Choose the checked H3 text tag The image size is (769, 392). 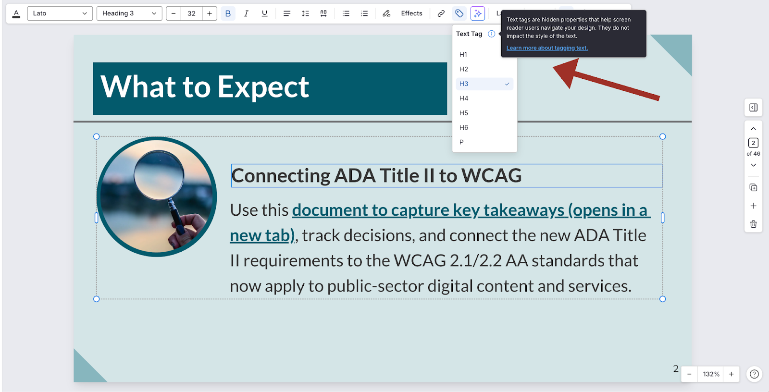click(x=484, y=84)
